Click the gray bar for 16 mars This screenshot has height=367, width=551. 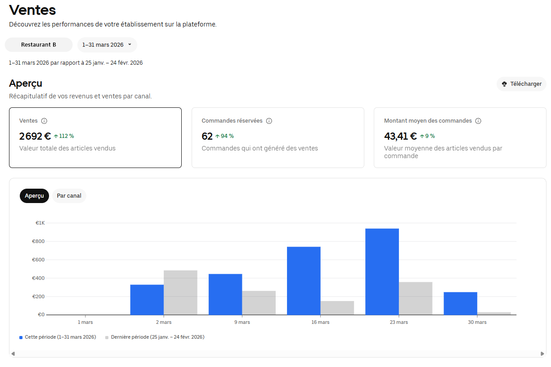point(337,308)
